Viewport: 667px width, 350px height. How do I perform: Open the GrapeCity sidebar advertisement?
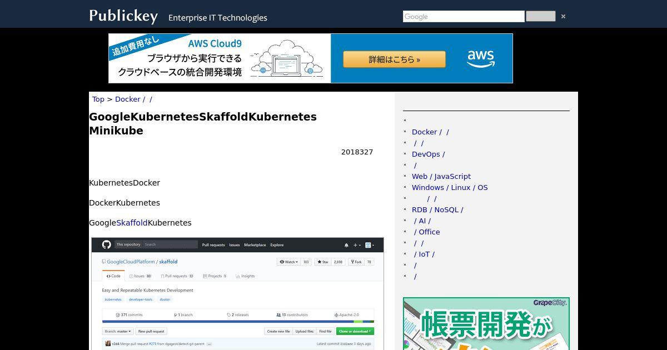[486, 323]
